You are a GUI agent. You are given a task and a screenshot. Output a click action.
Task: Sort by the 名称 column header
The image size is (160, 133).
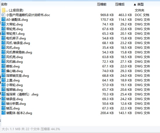point(4,4)
